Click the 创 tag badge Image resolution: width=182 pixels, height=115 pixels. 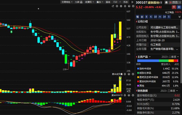pyautogui.click(x=142, y=17)
